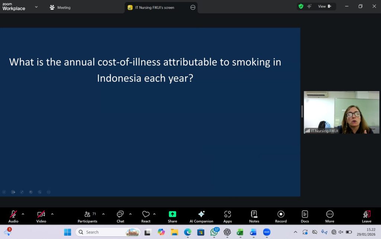Click the green Share screen icon

tap(172, 214)
